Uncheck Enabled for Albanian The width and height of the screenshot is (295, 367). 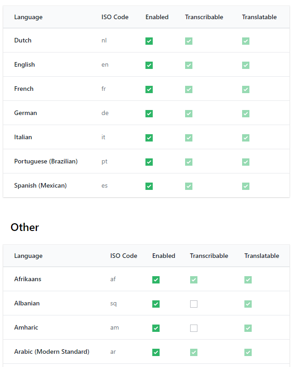(x=156, y=304)
